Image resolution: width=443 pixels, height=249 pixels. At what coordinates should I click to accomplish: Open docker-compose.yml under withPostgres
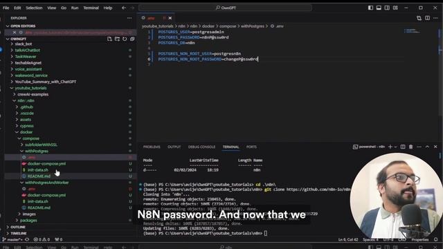pos(46,164)
